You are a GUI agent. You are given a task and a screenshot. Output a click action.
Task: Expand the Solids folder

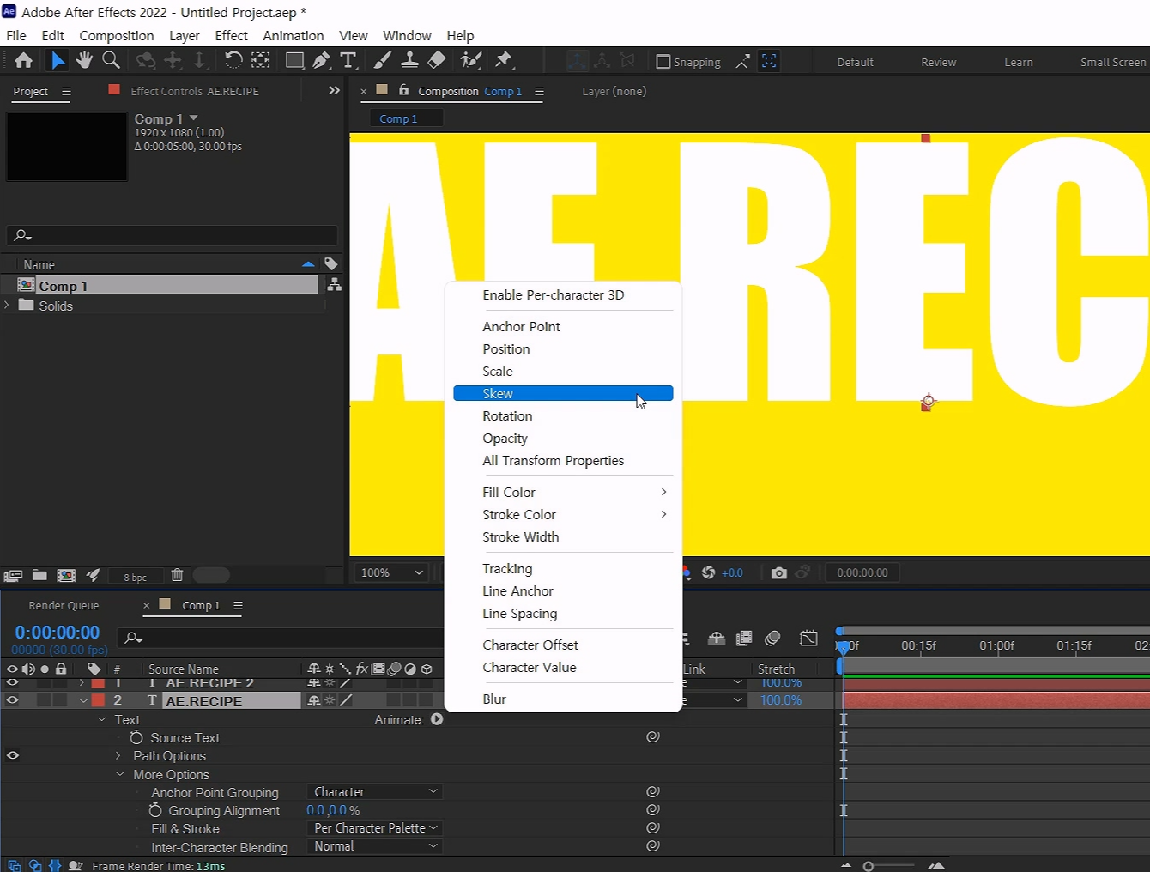click(8, 306)
